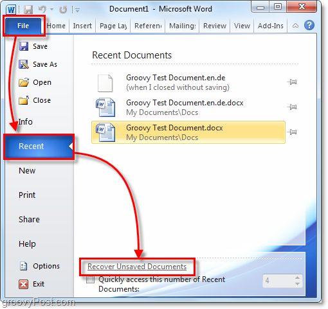The width and height of the screenshot is (328, 309).
Task: Switch to the References ribbon tab
Action: 148,26
